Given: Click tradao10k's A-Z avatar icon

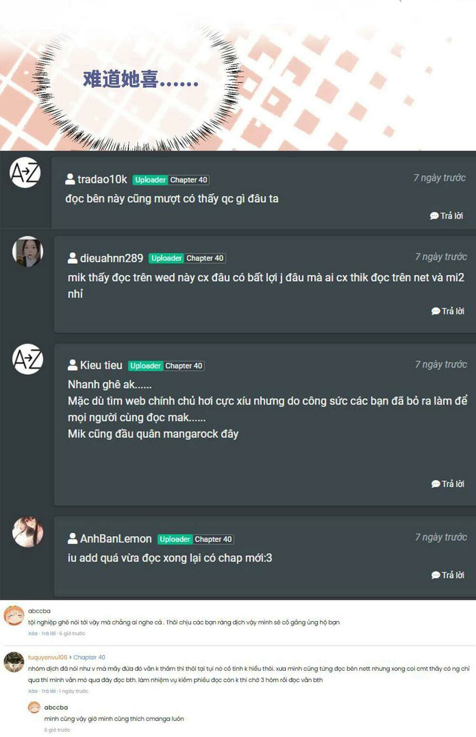Looking at the screenshot, I should 25,172.
